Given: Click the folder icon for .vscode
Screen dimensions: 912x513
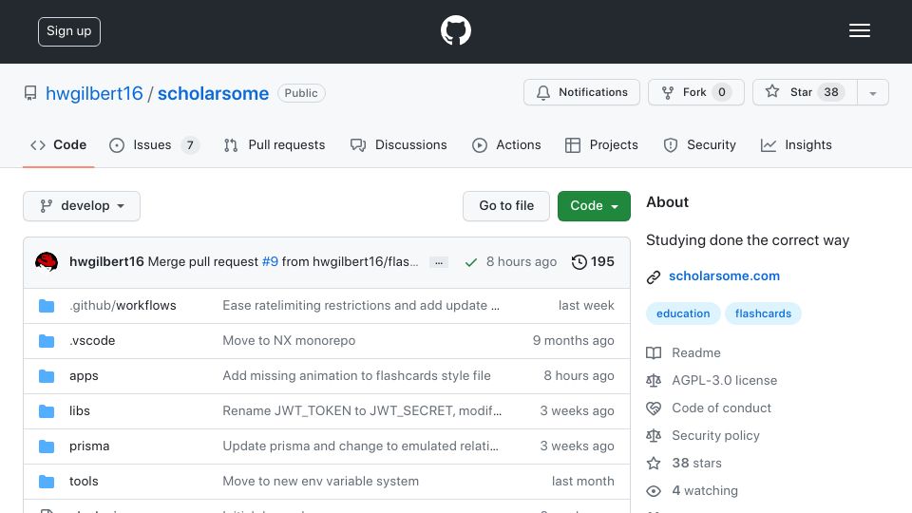Looking at the screenshot, I should pos(47,341).
